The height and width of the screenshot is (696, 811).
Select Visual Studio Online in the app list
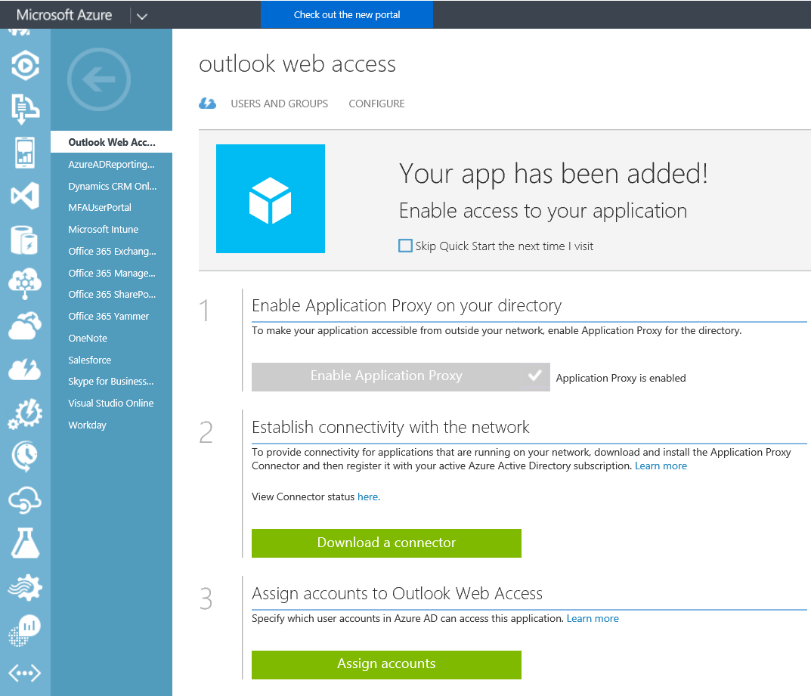(x=112, y=403)
